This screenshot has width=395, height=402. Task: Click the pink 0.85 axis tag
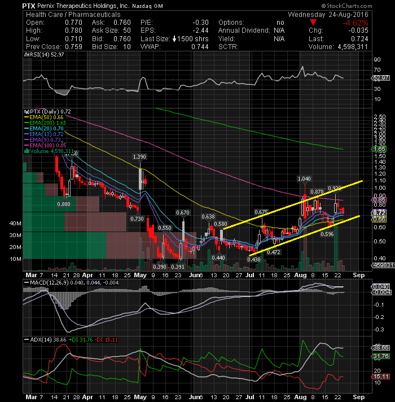pyautogui.click(x=379, y=200)
